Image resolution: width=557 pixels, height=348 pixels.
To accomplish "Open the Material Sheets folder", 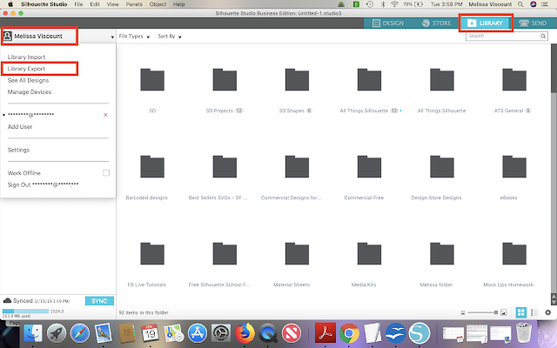I will [297, 253].
